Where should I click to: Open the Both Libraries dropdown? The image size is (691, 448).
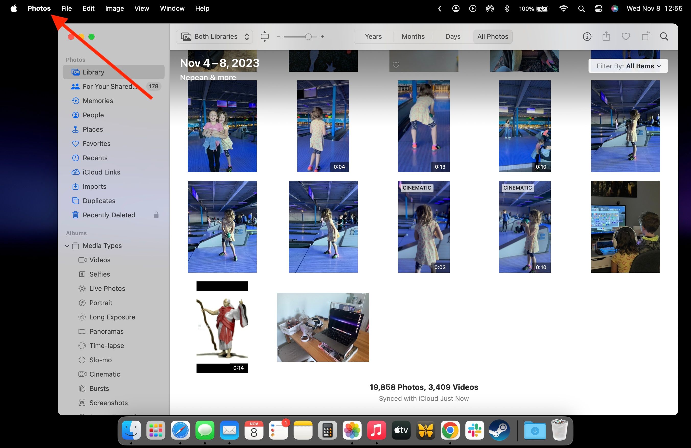(x=214, y=36)
